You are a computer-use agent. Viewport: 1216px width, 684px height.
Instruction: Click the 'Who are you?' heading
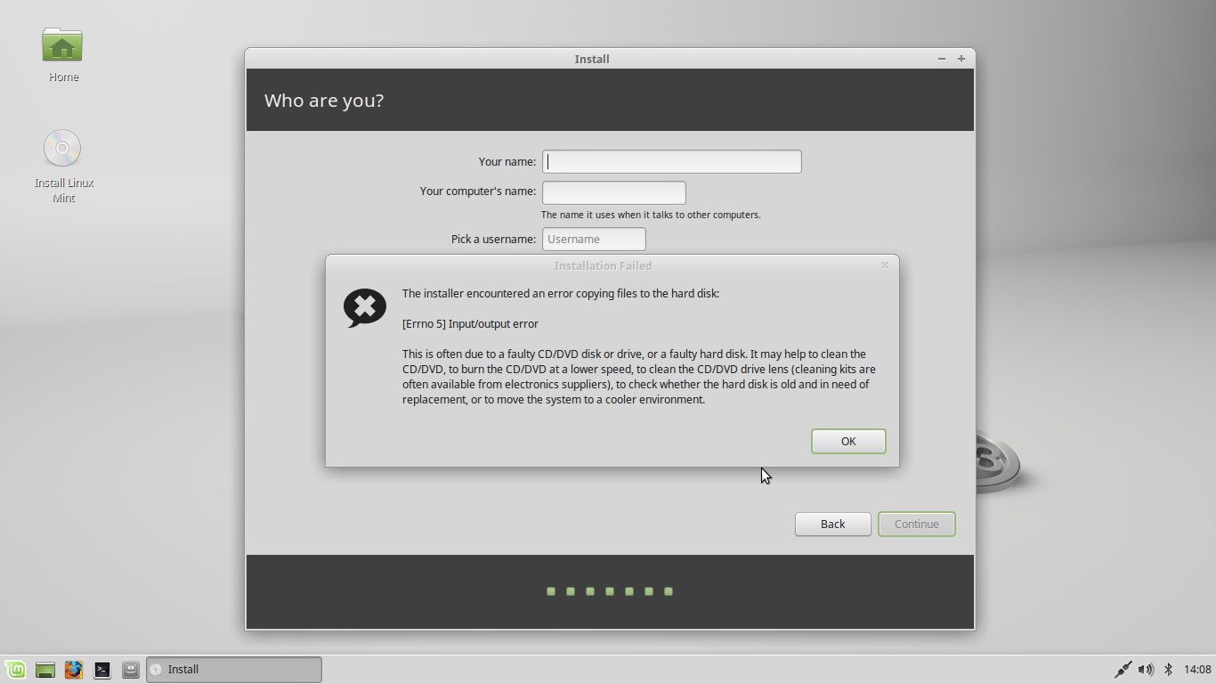pyautogui.click(x=324, y=101)
